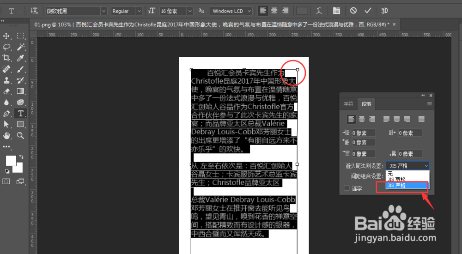Choose 无 in the kinsoku list
The image size is (462, 254).
coord(407,174)
